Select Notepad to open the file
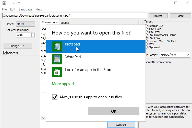 (x=96, y=46)
